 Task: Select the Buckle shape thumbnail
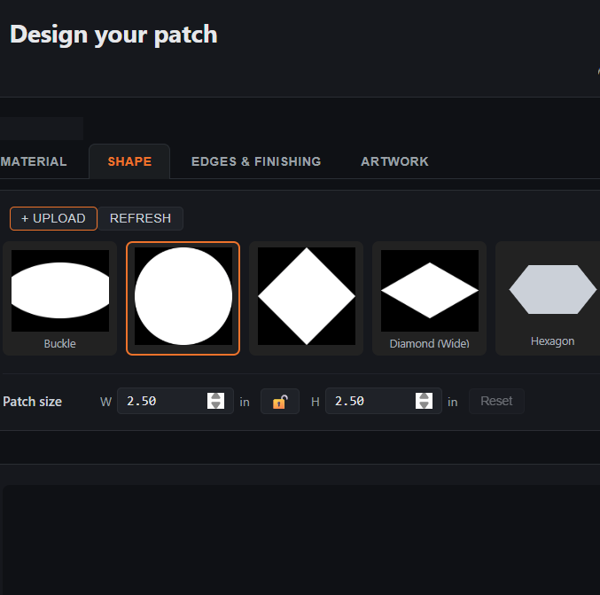(x=59, y=298)
